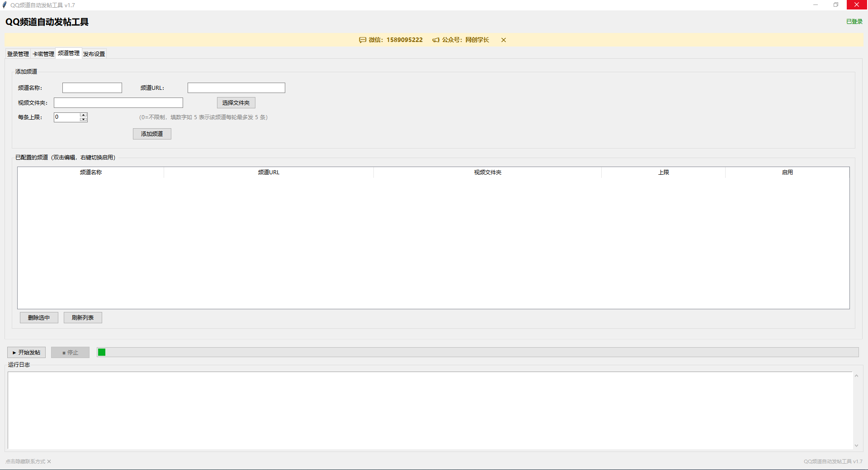
Task: Click the 启用 column header
Action: [787, 172]
